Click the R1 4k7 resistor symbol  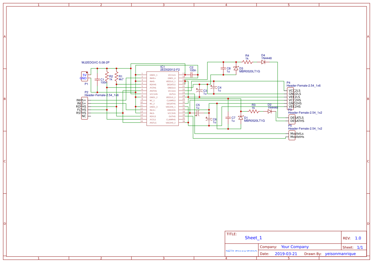(x=116, y=77)
